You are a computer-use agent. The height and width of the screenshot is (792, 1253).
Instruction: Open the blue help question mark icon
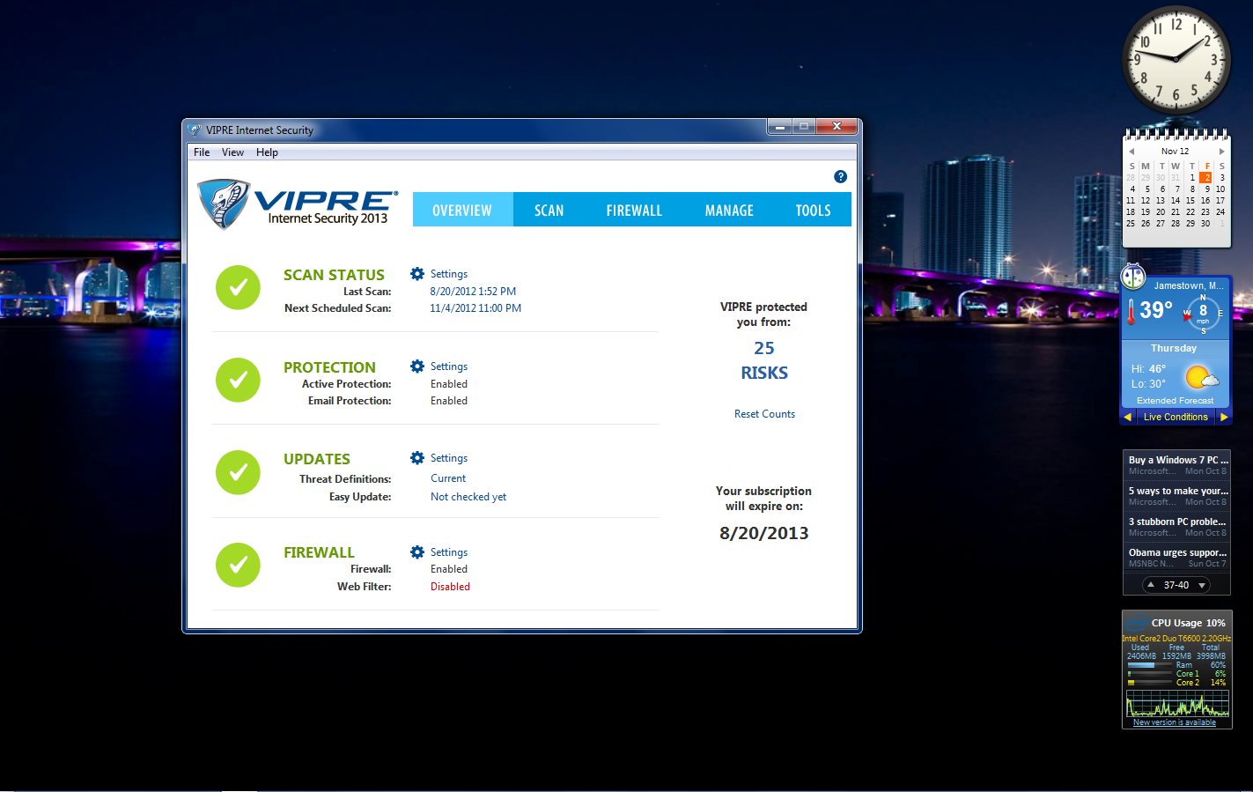coord(840,177)
